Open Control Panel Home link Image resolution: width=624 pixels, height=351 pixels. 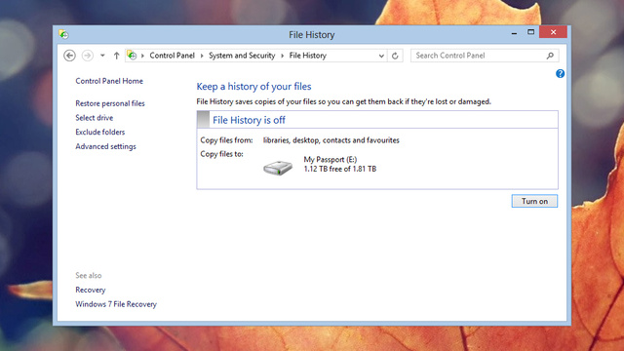coord(109,81)
